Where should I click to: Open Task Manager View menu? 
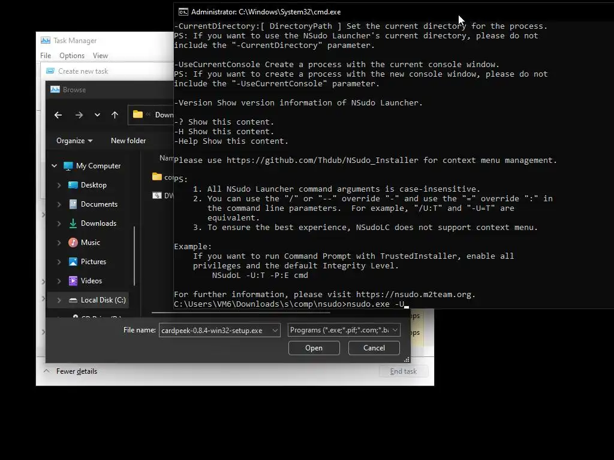tap(100, 56)
